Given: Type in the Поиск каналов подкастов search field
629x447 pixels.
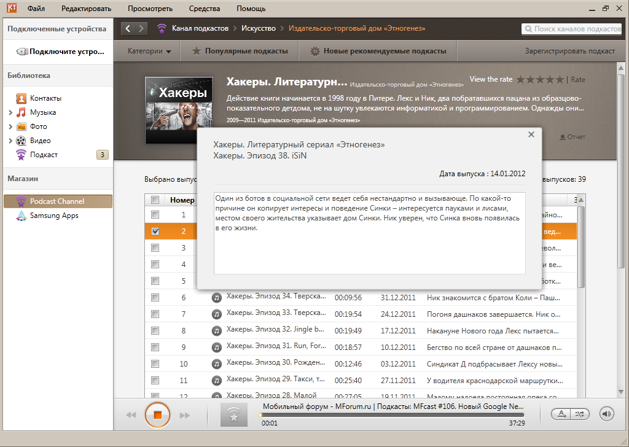Looking at the screenshot, I should [x=572, y=29].
